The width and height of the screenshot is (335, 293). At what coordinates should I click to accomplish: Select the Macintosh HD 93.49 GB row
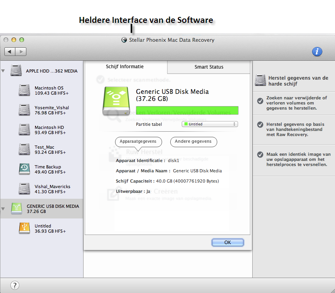[x=42, y=130]
